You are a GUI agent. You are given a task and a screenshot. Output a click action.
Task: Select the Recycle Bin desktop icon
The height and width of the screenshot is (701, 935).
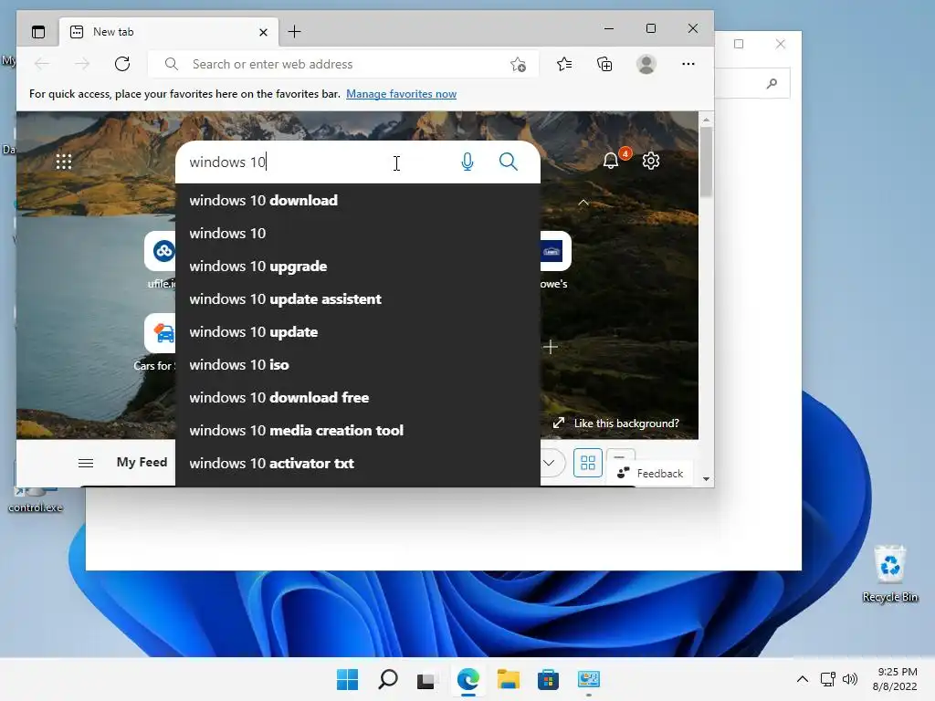pos(889,574)
